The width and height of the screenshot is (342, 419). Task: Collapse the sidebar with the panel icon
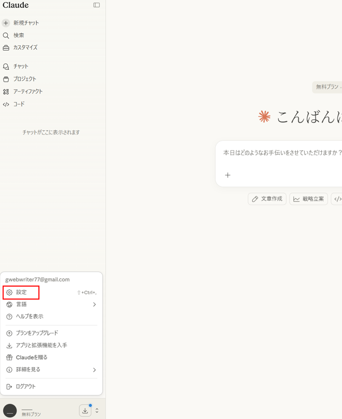pyautogui.click(x=97, y=5)
